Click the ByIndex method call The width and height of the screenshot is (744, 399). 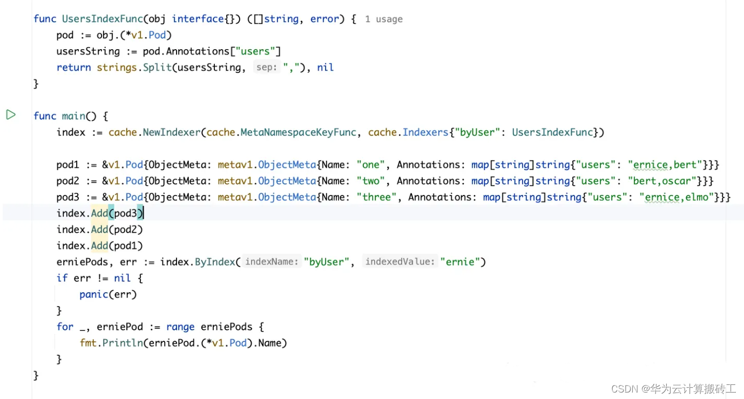pyautogui.click(x=214, y=262)
